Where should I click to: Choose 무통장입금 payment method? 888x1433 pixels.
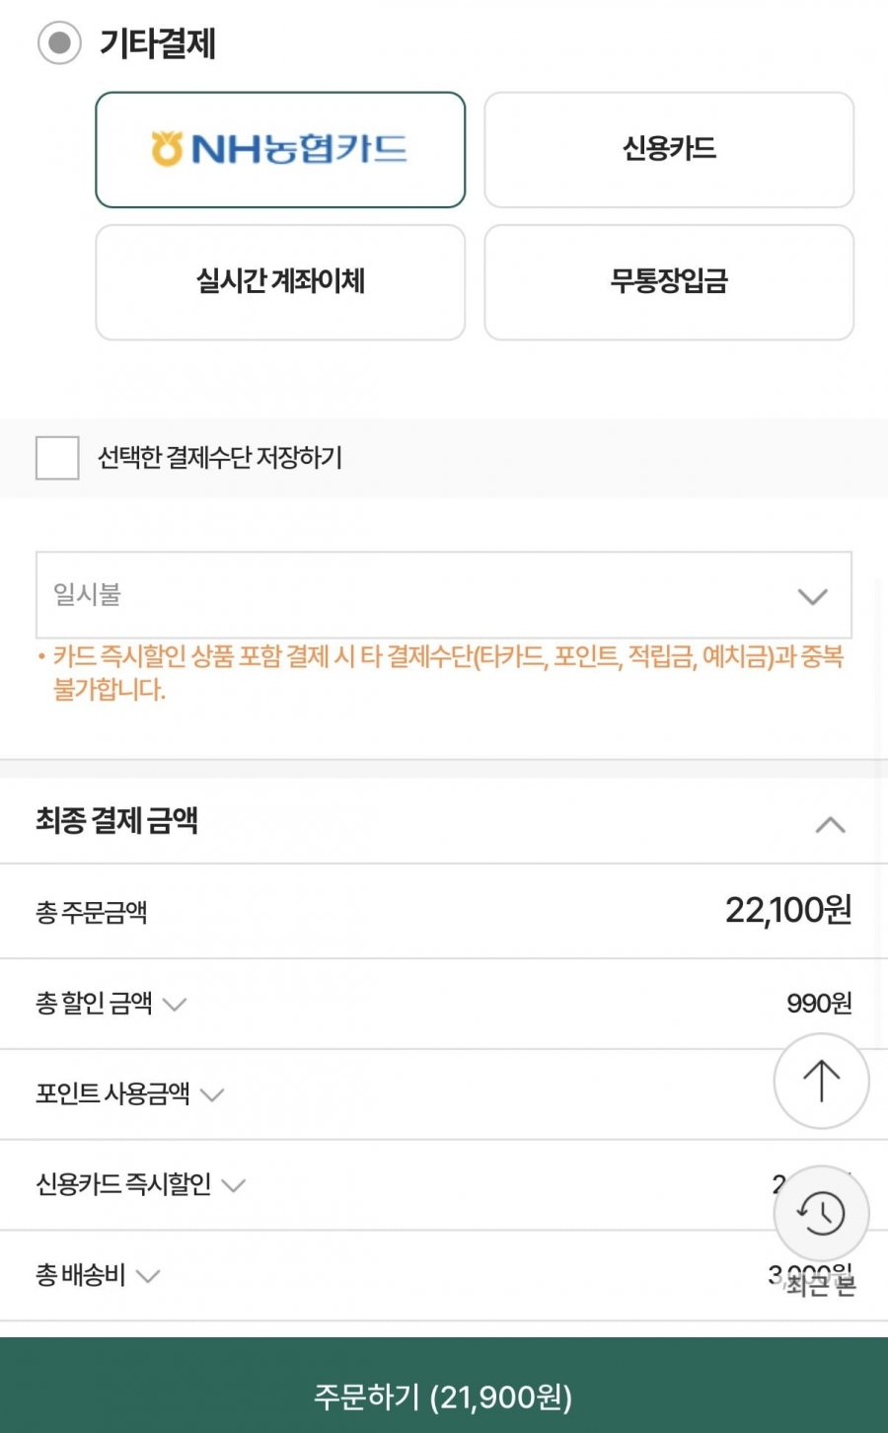[669, 282]
